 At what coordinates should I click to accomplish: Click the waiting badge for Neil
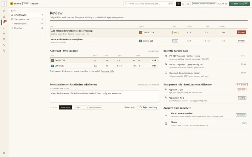click(242, 98)
